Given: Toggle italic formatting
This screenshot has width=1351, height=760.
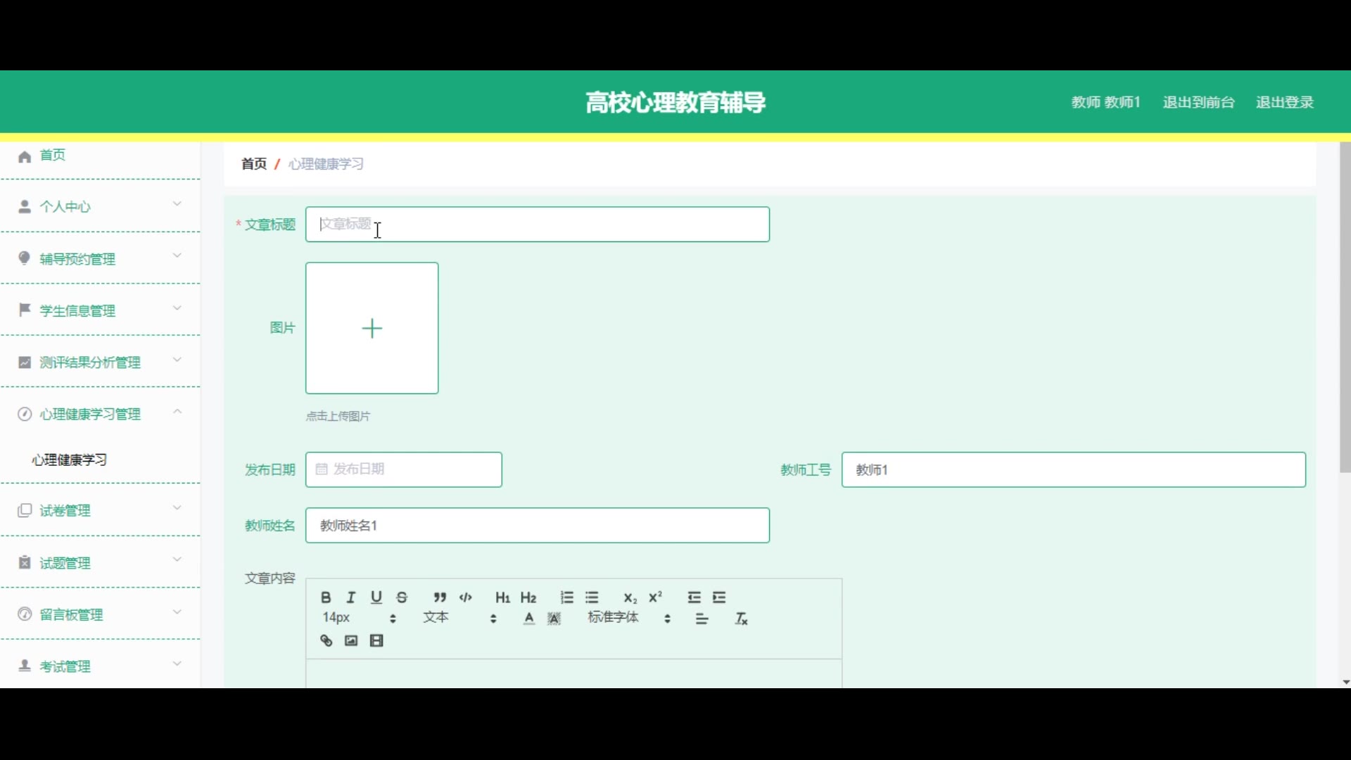Looking at the screenshot, I should tap(351, 597).
